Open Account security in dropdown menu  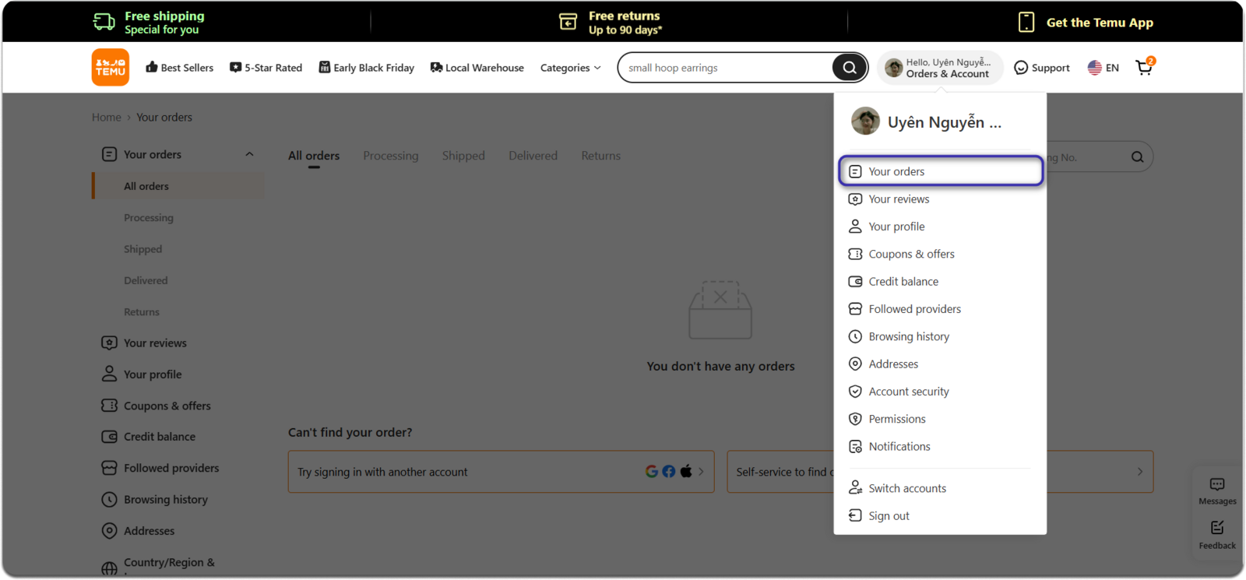click(941, 392)
